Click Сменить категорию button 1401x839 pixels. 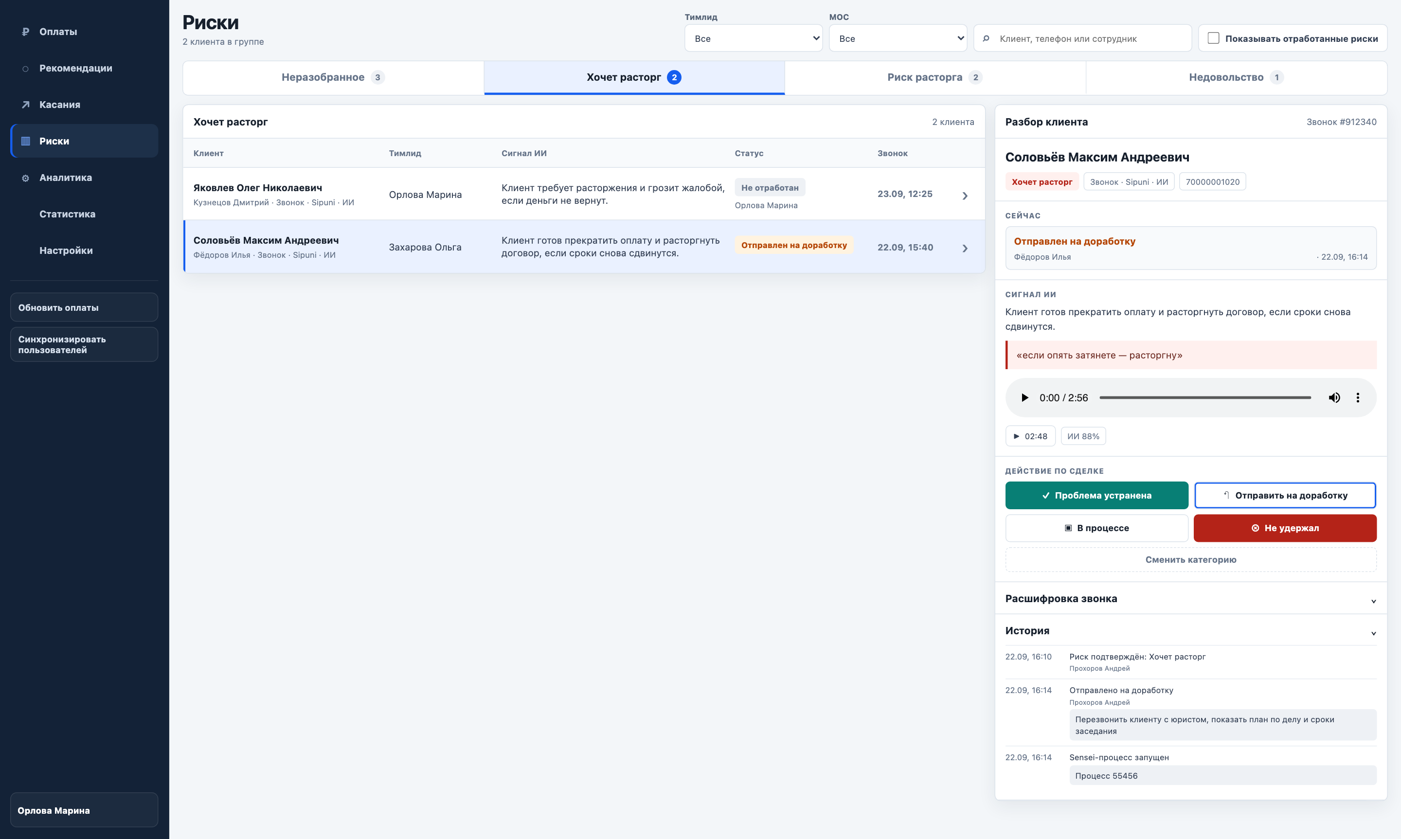pos(1191,560)
